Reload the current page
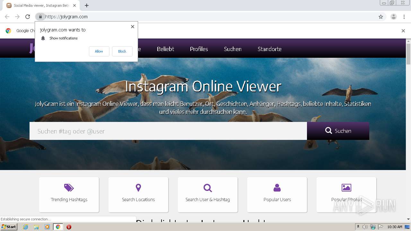This screenshot has height=231, width=411. [x=28, y=17]
